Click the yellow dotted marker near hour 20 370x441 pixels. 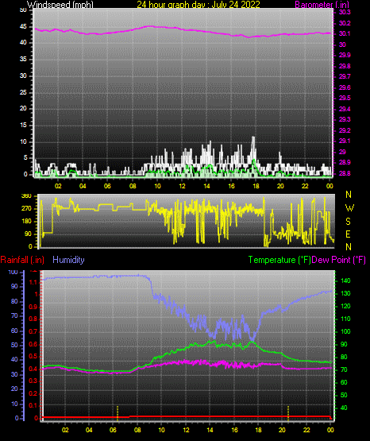pyautogui.click(x=288, y=413)
